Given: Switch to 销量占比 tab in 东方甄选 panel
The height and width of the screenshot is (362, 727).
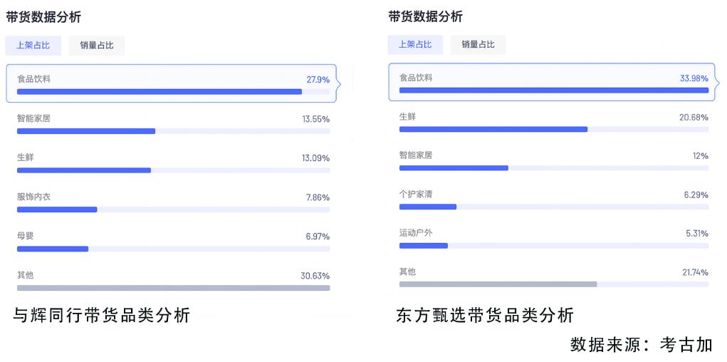Looking at the screenshot, I should point(478,44).
